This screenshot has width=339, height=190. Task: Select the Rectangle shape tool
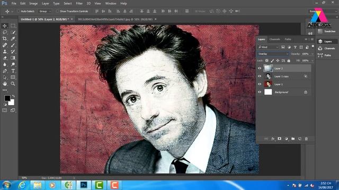tap(13, 78)
